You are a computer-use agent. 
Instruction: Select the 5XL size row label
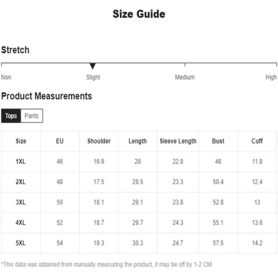pos(21,243)
